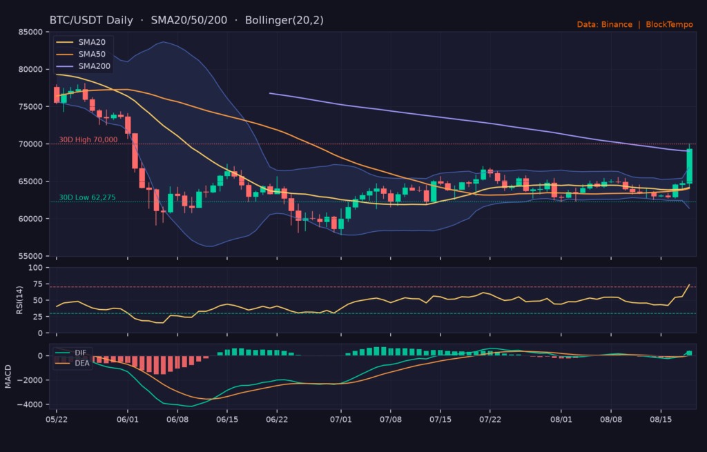
Task: Click the MACD -4000 axis label
Action: pos(30,404)
